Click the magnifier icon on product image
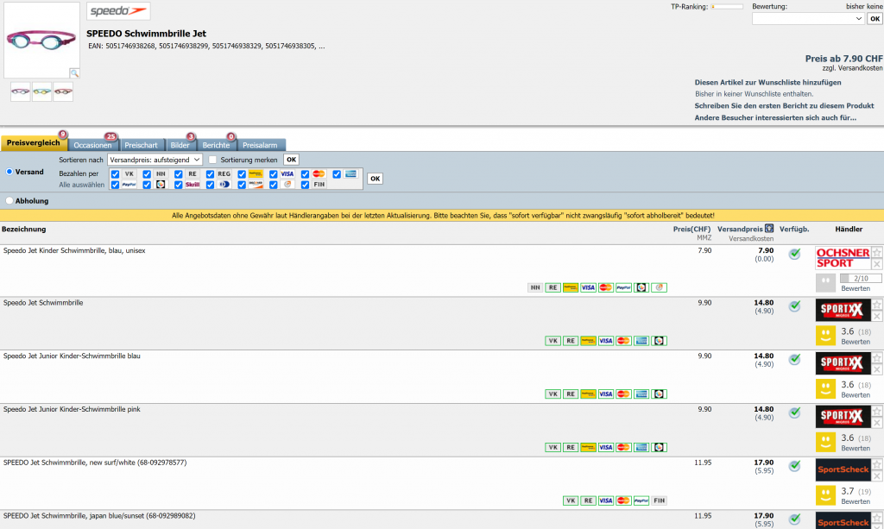Viewport: 884px width, 529px height. point(74,74)
